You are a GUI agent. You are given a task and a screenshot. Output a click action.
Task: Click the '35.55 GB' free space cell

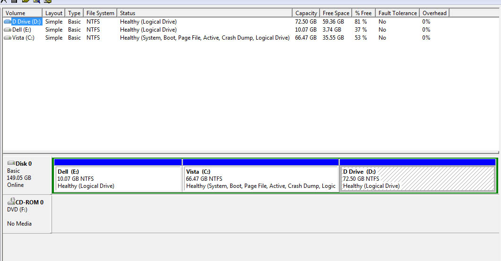[333, 38]
